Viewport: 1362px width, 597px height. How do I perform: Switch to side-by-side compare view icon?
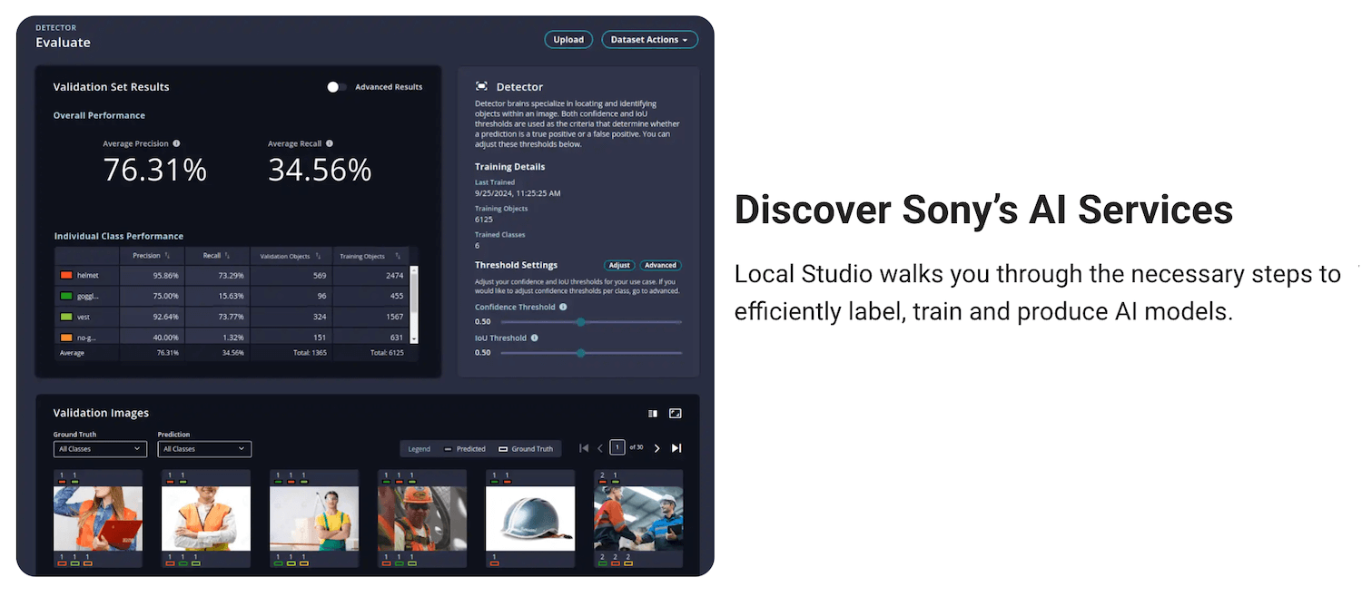(653, 413)
